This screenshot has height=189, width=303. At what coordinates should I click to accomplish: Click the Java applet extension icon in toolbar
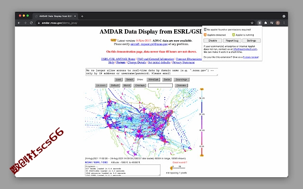(259, 23)
